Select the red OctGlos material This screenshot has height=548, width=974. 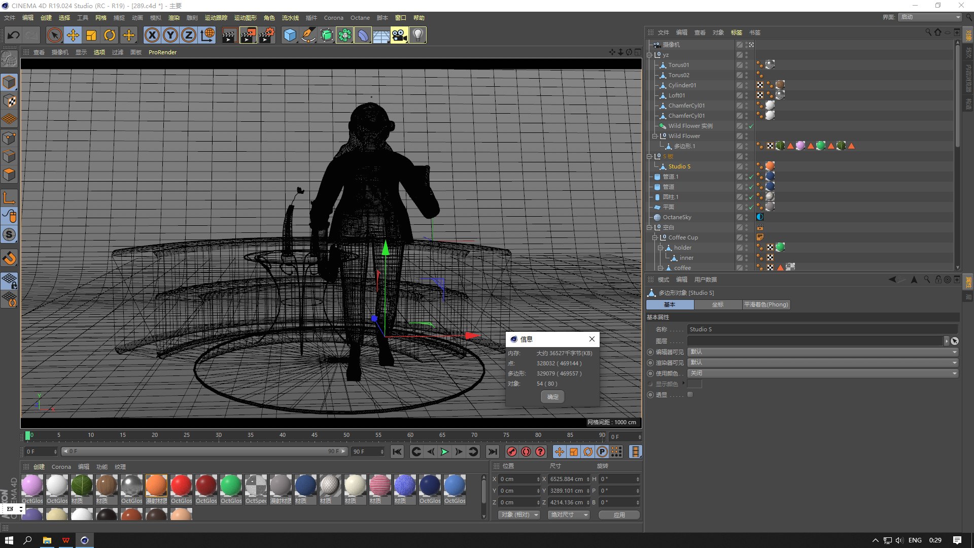click(x=181, y=489)
